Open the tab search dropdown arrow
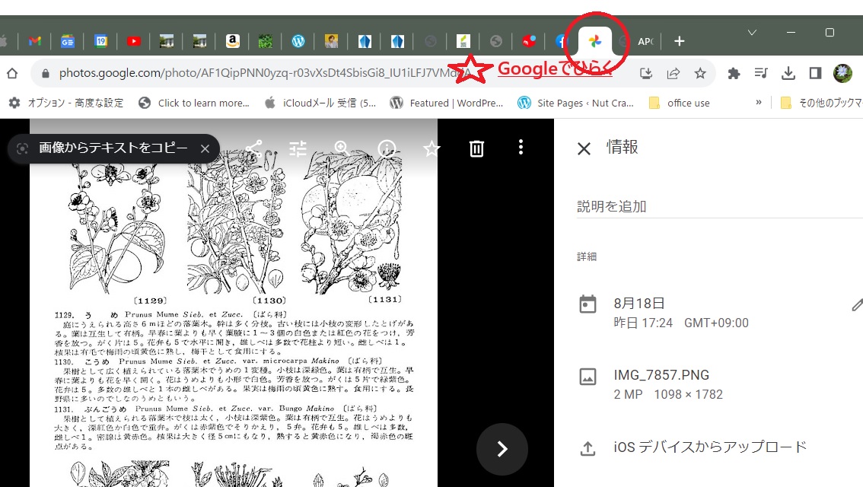This screenshot has height=487, width=863. (x=752, y=33)
